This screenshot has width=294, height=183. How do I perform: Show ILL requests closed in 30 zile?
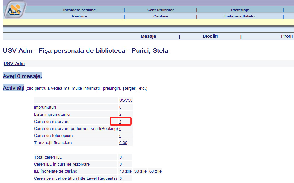tap(140, 171)
